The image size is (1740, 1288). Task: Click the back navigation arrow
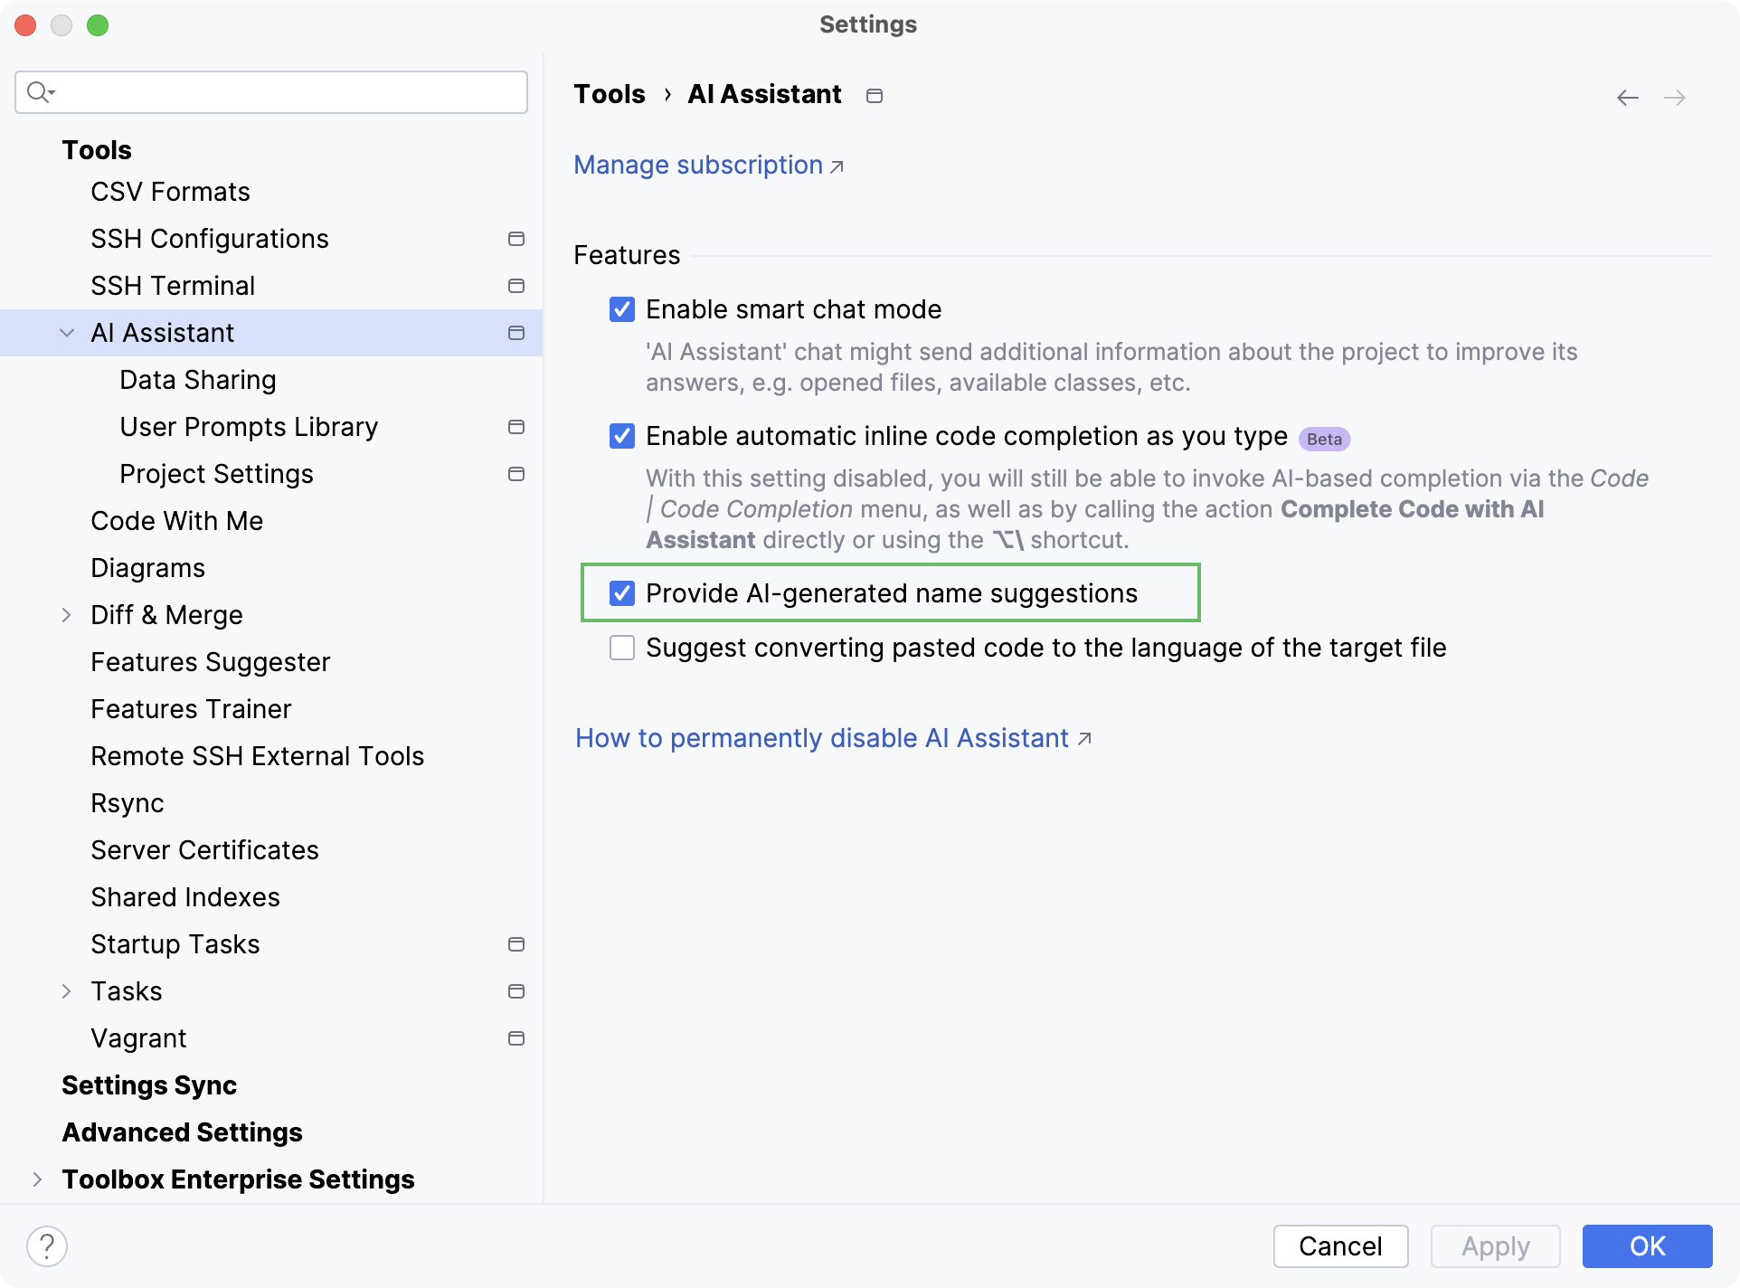(x=1628, y=97)
